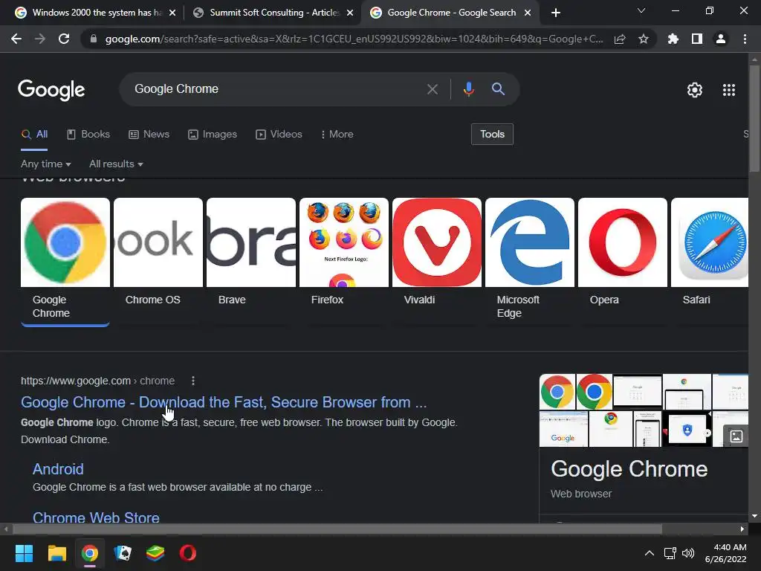Open the taskbar clock and date
The image size is (761, 571).
pos(725,553)
